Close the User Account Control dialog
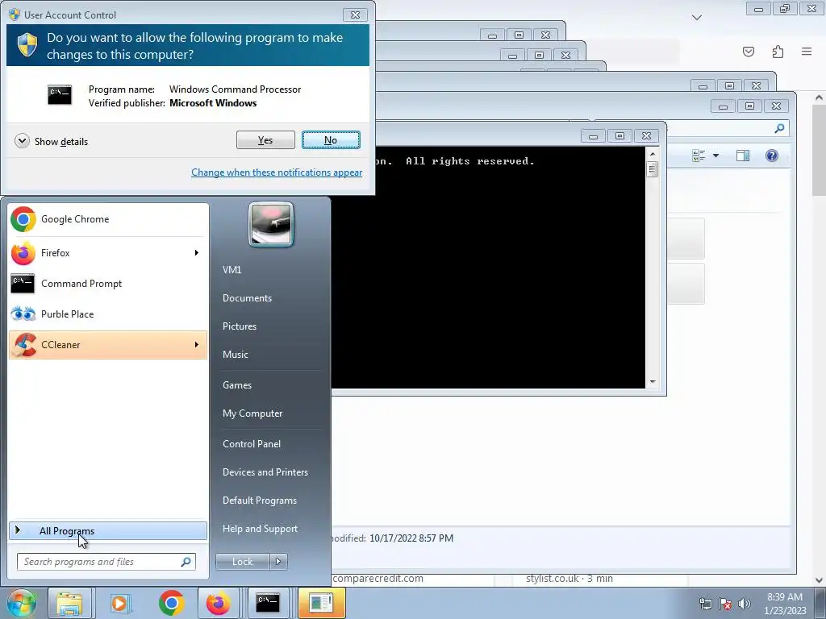Image resolution: width=826 pixels, height=619 pixels. [x=355, y=15]
